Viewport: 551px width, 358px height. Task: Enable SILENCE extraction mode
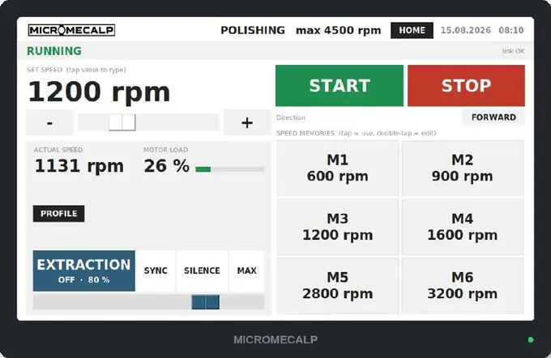pyautogui.click(x=202, y=271)
